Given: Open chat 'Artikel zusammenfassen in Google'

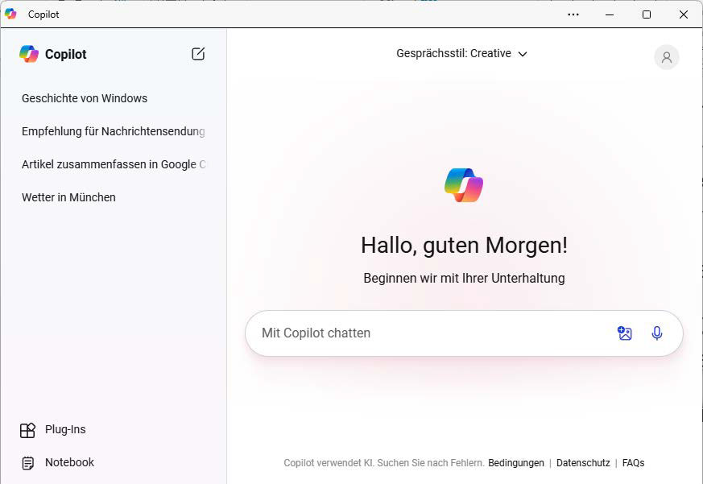Looking at the screenshot, I should pos(114,164).
